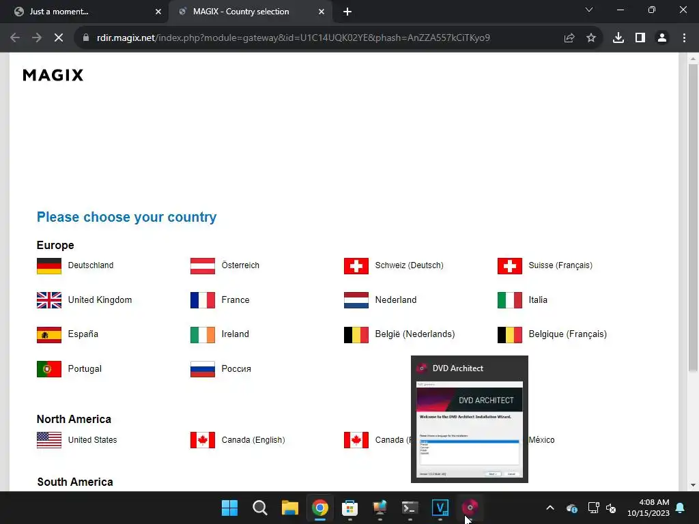Close the "Just a moment..." tab

pos(158,12)
